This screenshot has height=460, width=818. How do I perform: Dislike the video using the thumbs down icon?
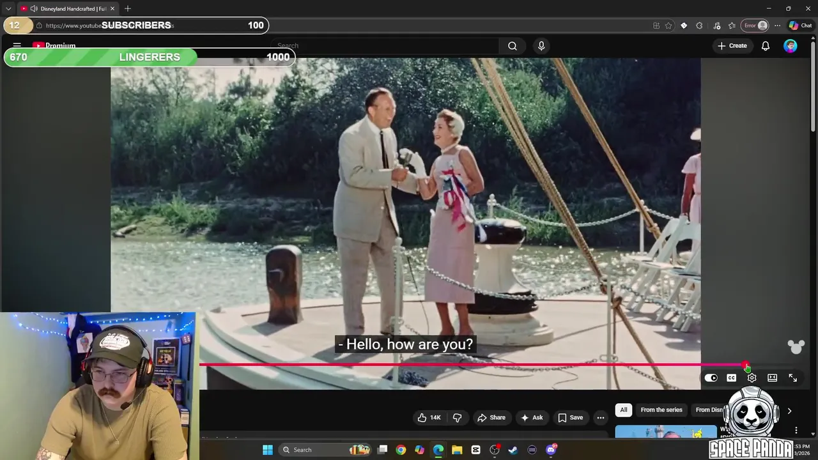point(457,418)
